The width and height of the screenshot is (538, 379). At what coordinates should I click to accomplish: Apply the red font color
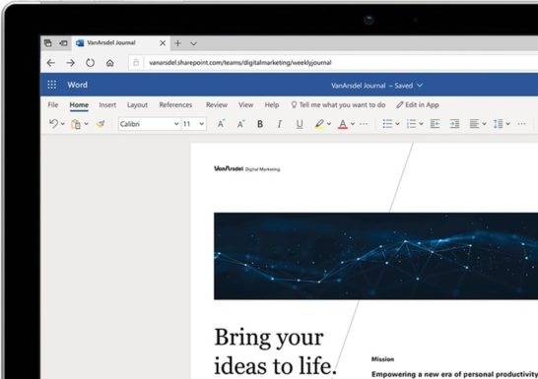(x=343, y=124)
